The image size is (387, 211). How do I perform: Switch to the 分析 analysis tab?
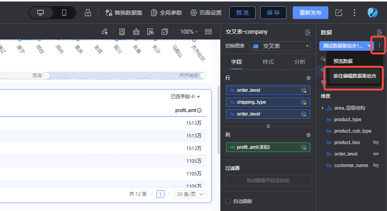300,62
